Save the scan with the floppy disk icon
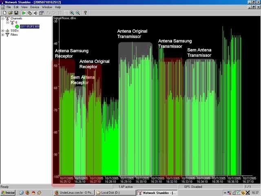261x196 pixels. point(16,13)
